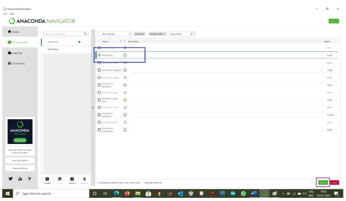The height and width of the screenshot is (201, 346).
Task: Show hidden system tray icons
Action: point(283,193)
